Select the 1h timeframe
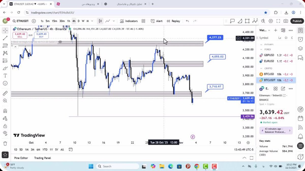This screenshot has width=305, height=171. (x=68, y=21)
